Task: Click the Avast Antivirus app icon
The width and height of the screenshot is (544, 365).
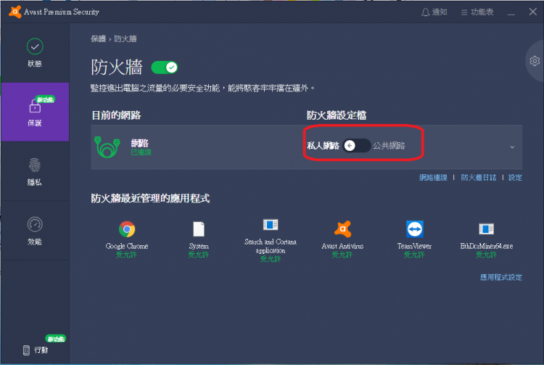Action: (x=342, y=229)
